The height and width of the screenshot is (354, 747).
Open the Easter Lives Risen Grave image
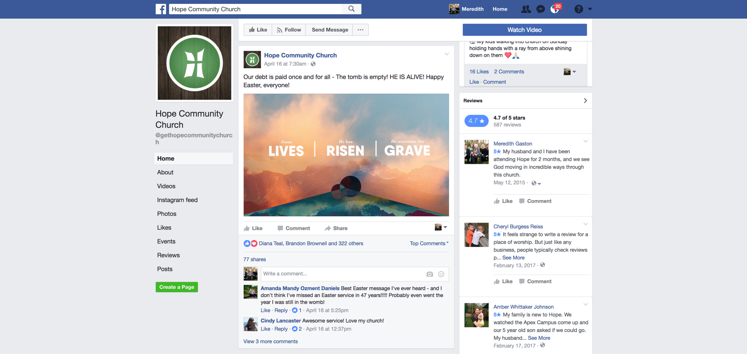(x=346, y=155)
